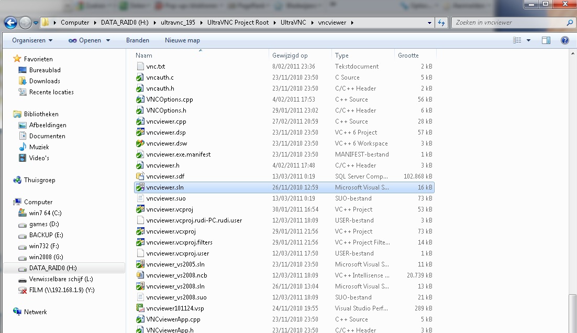This screenshot has height=333, width=577.
Task: Click the vncviewer.sln solution icon
Action: pyautogui.click(x=140, y=187)
